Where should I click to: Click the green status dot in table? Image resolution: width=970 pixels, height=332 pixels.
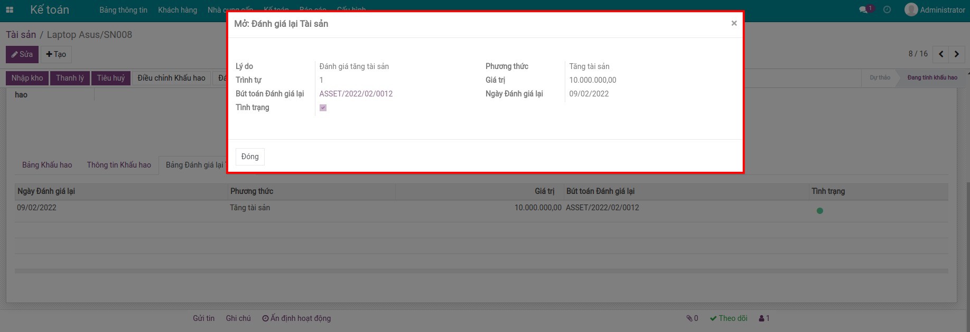[820, 211]
